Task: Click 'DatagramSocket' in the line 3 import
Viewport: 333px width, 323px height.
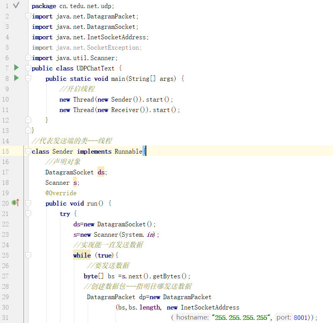Action: click(x=111, y=27)
